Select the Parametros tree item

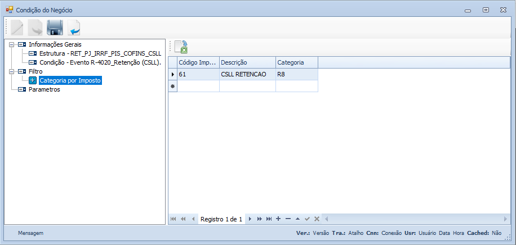coord(45,89)
